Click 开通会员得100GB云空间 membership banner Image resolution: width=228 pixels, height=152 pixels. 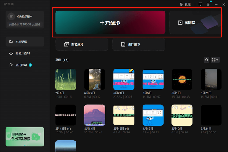25,24
